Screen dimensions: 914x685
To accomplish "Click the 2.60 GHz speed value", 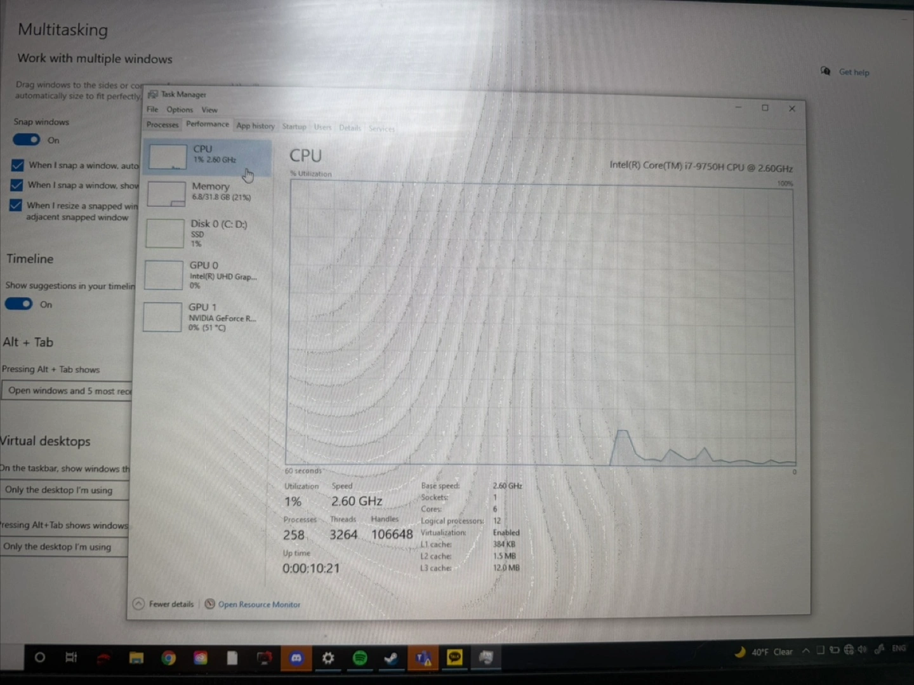I will click(x=357, y=501).
